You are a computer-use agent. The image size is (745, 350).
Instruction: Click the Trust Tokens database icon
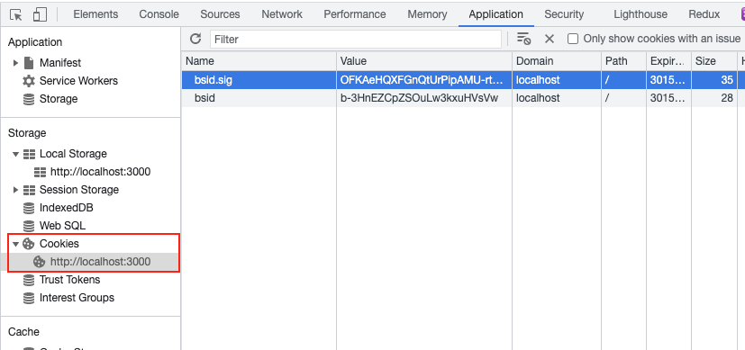[x=29, y=280]
